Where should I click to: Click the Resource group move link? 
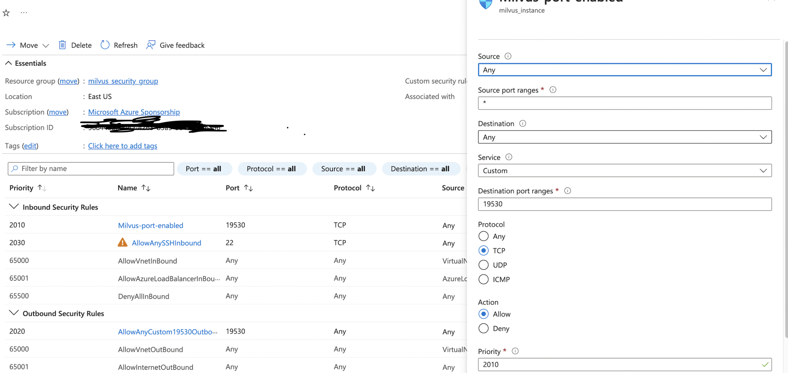[x=69, y=81]
